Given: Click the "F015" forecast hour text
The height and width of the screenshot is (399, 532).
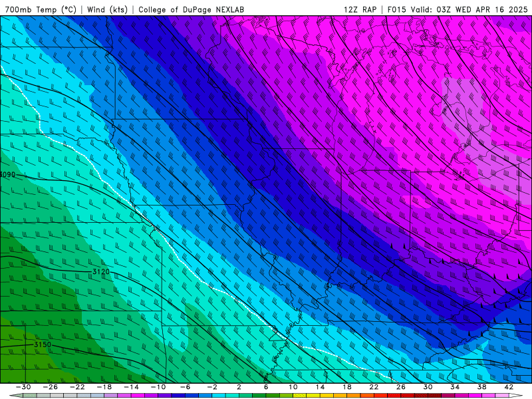Looking at the screenshot, I should tap(396, 9).
